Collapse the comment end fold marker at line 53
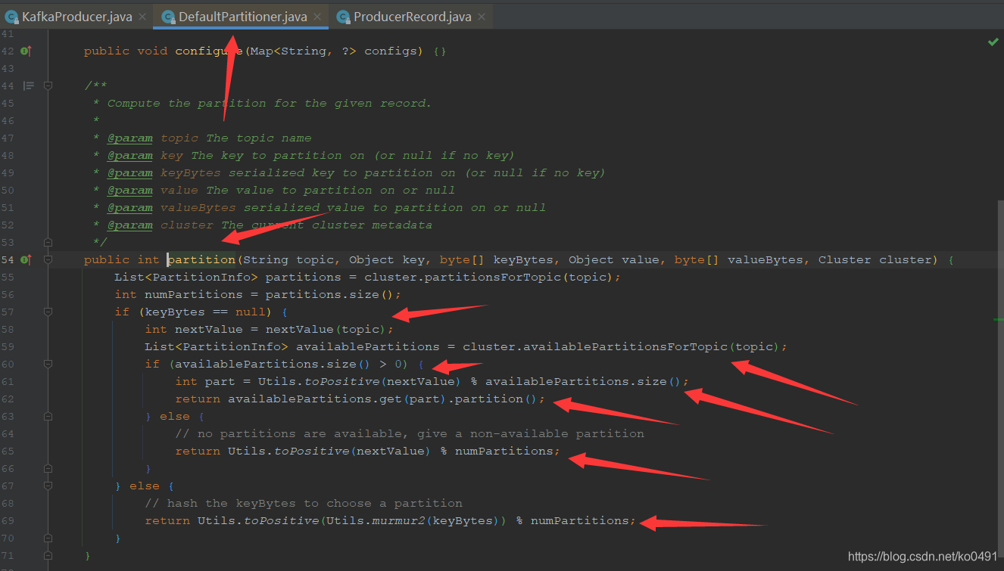 tap(48, 243)
